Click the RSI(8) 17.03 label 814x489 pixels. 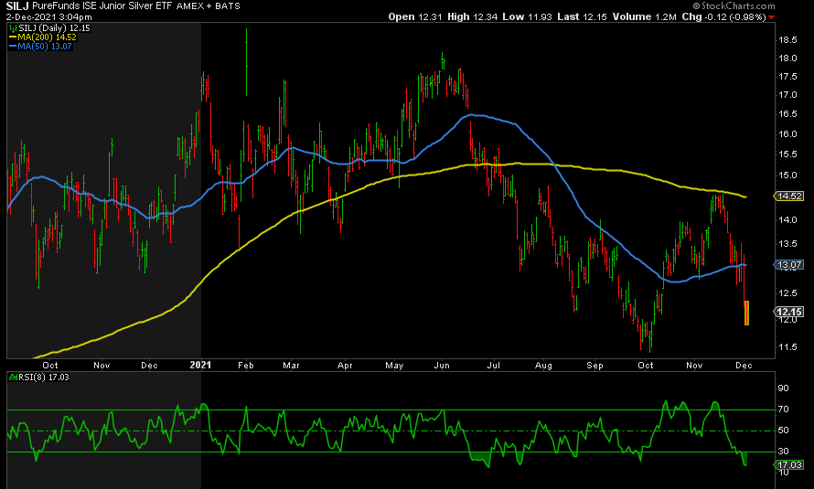click(x=44, y=377)
